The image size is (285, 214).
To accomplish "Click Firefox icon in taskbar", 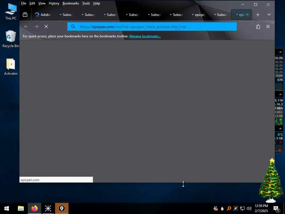I will click(x=34, y=208).
